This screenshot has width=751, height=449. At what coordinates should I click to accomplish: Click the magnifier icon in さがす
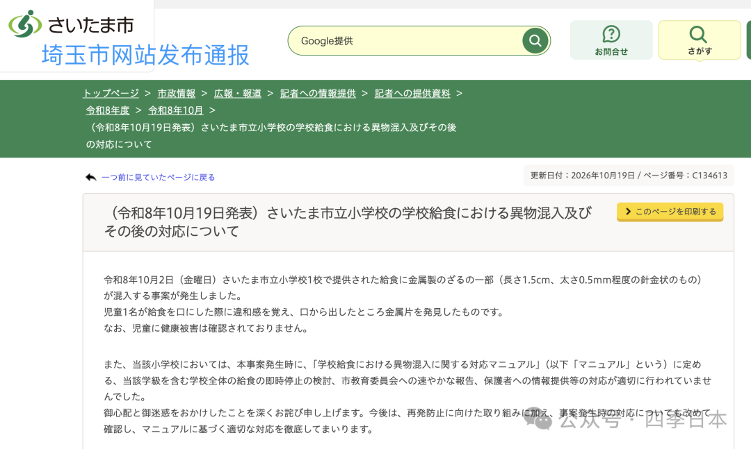[698, 34]
